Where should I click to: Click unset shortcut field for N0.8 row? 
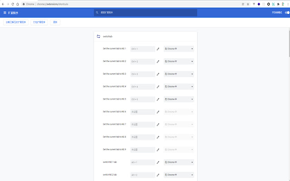pos(143,137)
